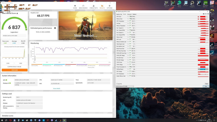Open the BENCHMARKS section in 3DMark
The width and height of the screenshot is (217, 122).
(x=83, y=7)
